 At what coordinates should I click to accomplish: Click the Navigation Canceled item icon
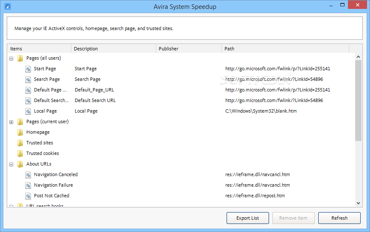[x=28, y=175]
